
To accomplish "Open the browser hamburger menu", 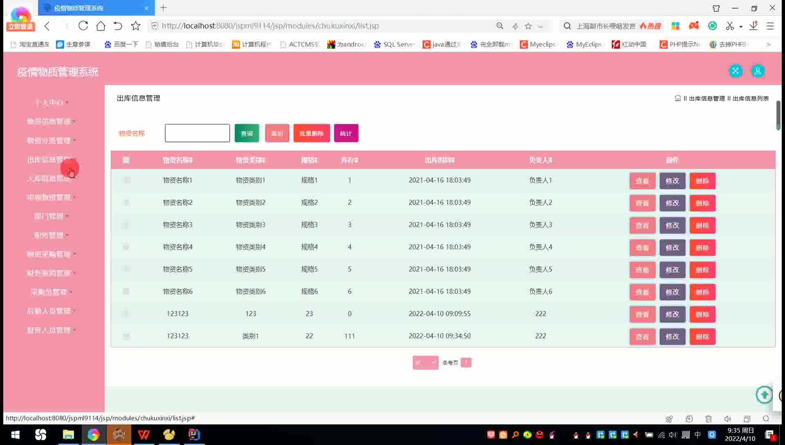I will click(770, 26).
